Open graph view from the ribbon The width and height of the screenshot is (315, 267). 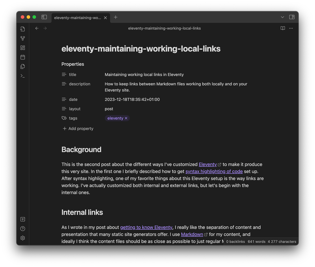coord(23,38)
